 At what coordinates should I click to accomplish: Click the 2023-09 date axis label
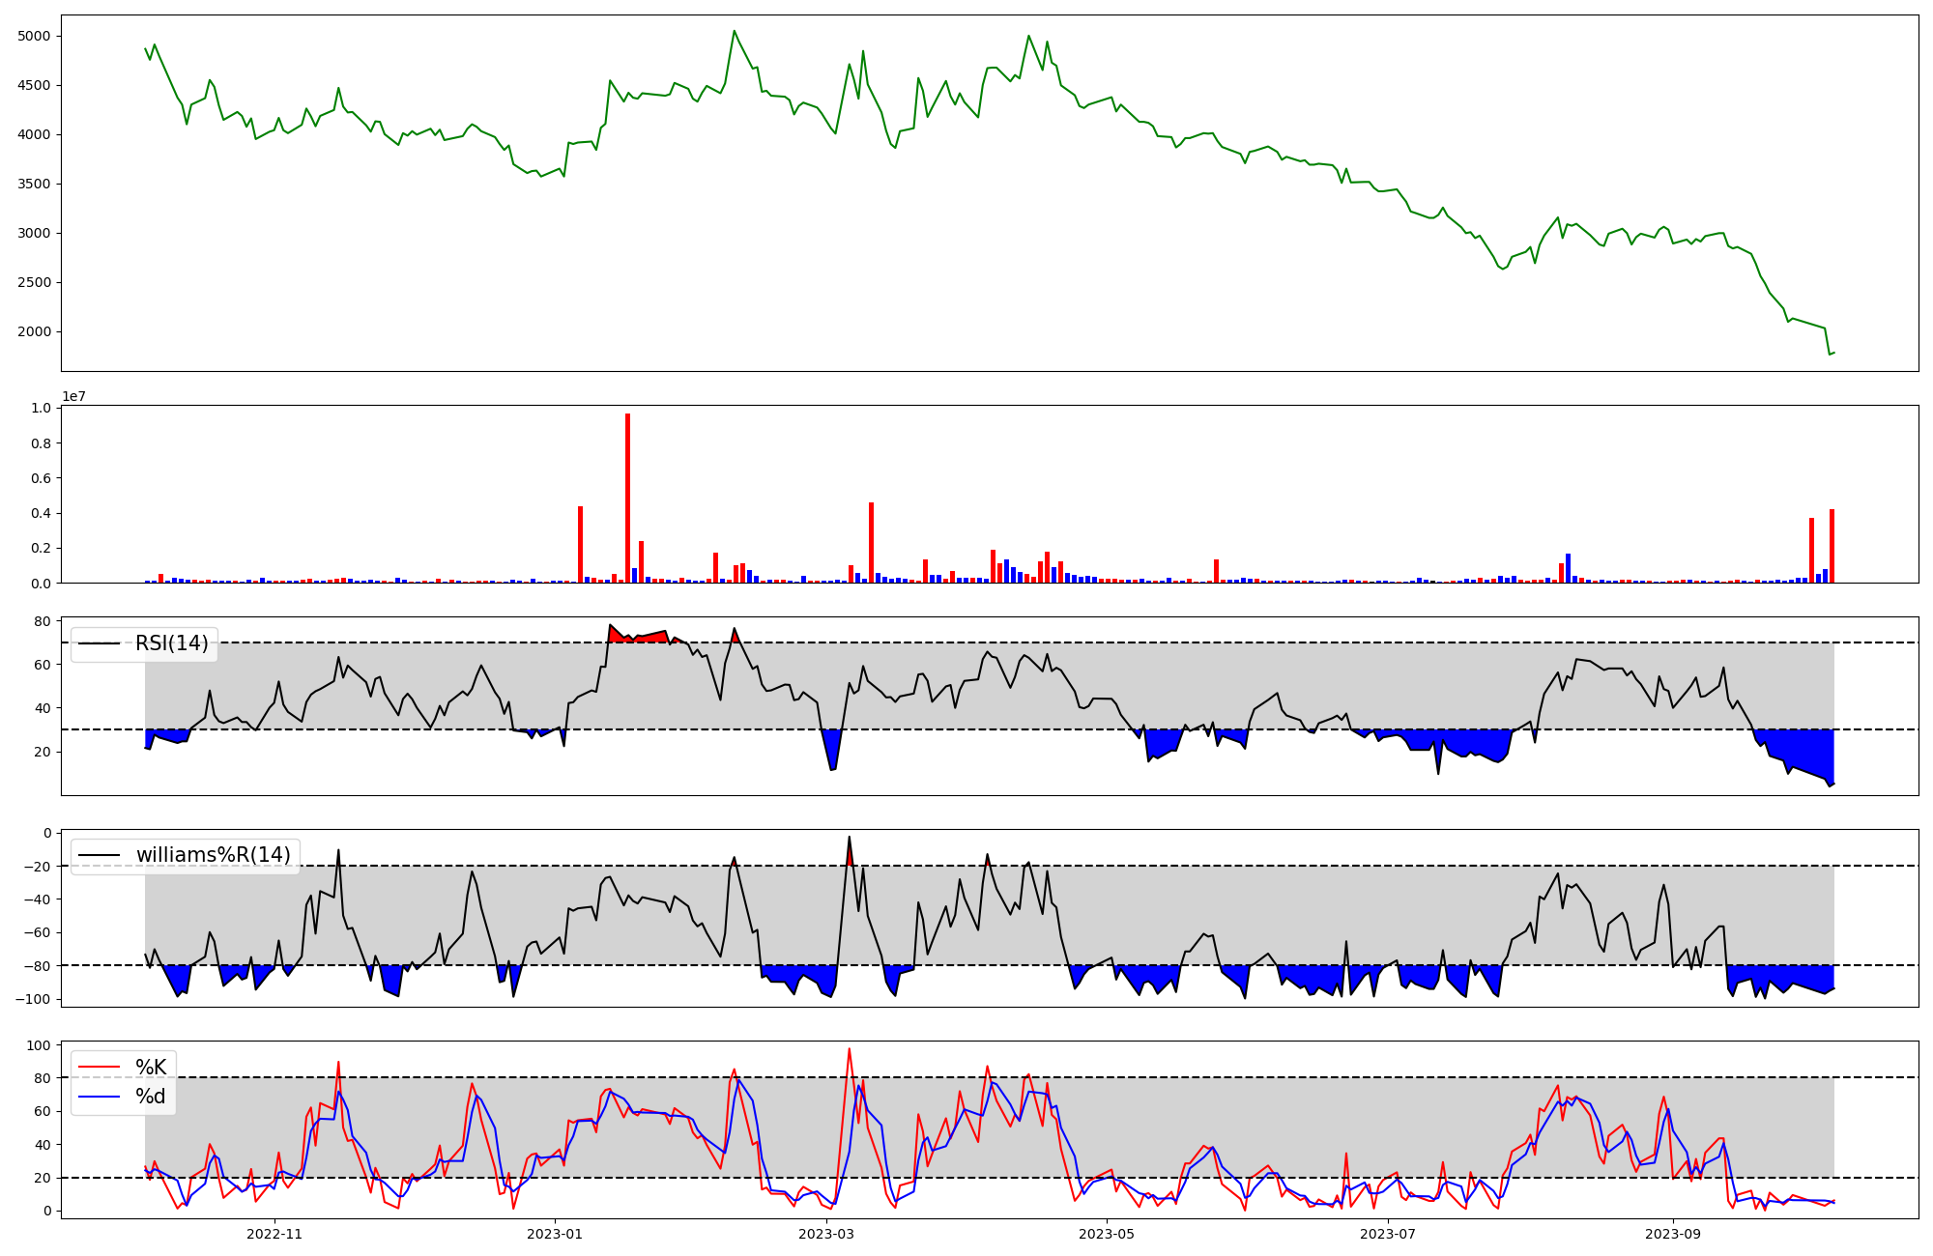[x=1672, y=1234]
